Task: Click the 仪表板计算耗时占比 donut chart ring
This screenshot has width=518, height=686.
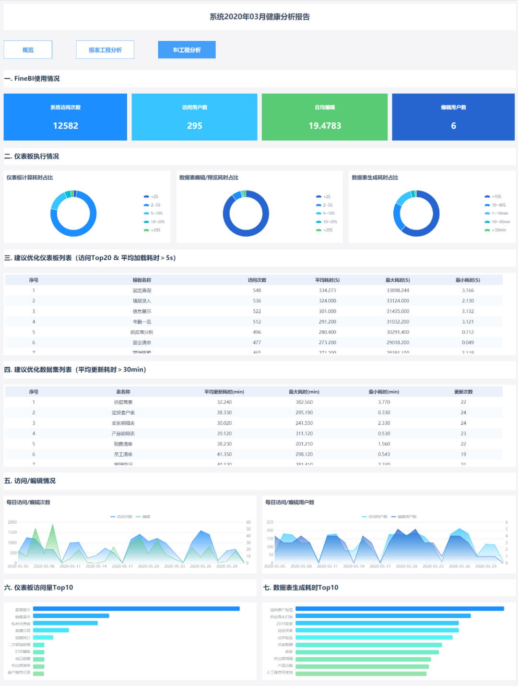Action: click(73, 234)
